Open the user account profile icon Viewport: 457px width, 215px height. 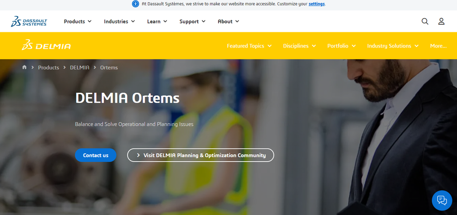point(441,21)
